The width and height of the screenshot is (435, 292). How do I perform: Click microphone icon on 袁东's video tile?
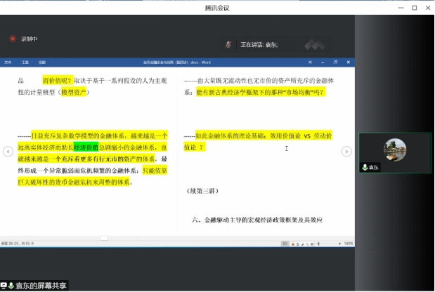point(365,168)
